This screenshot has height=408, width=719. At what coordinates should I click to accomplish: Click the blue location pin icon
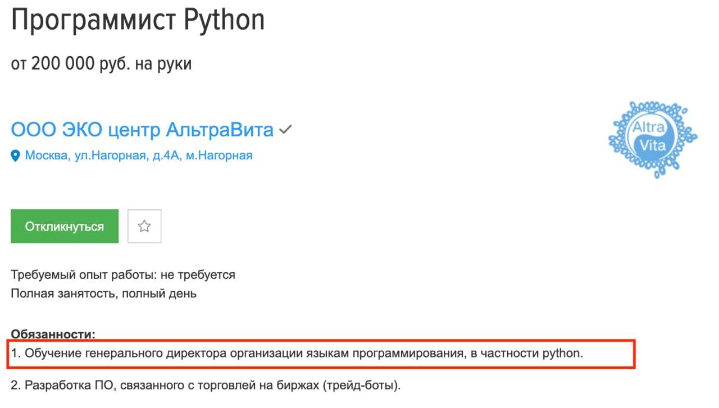16,156
